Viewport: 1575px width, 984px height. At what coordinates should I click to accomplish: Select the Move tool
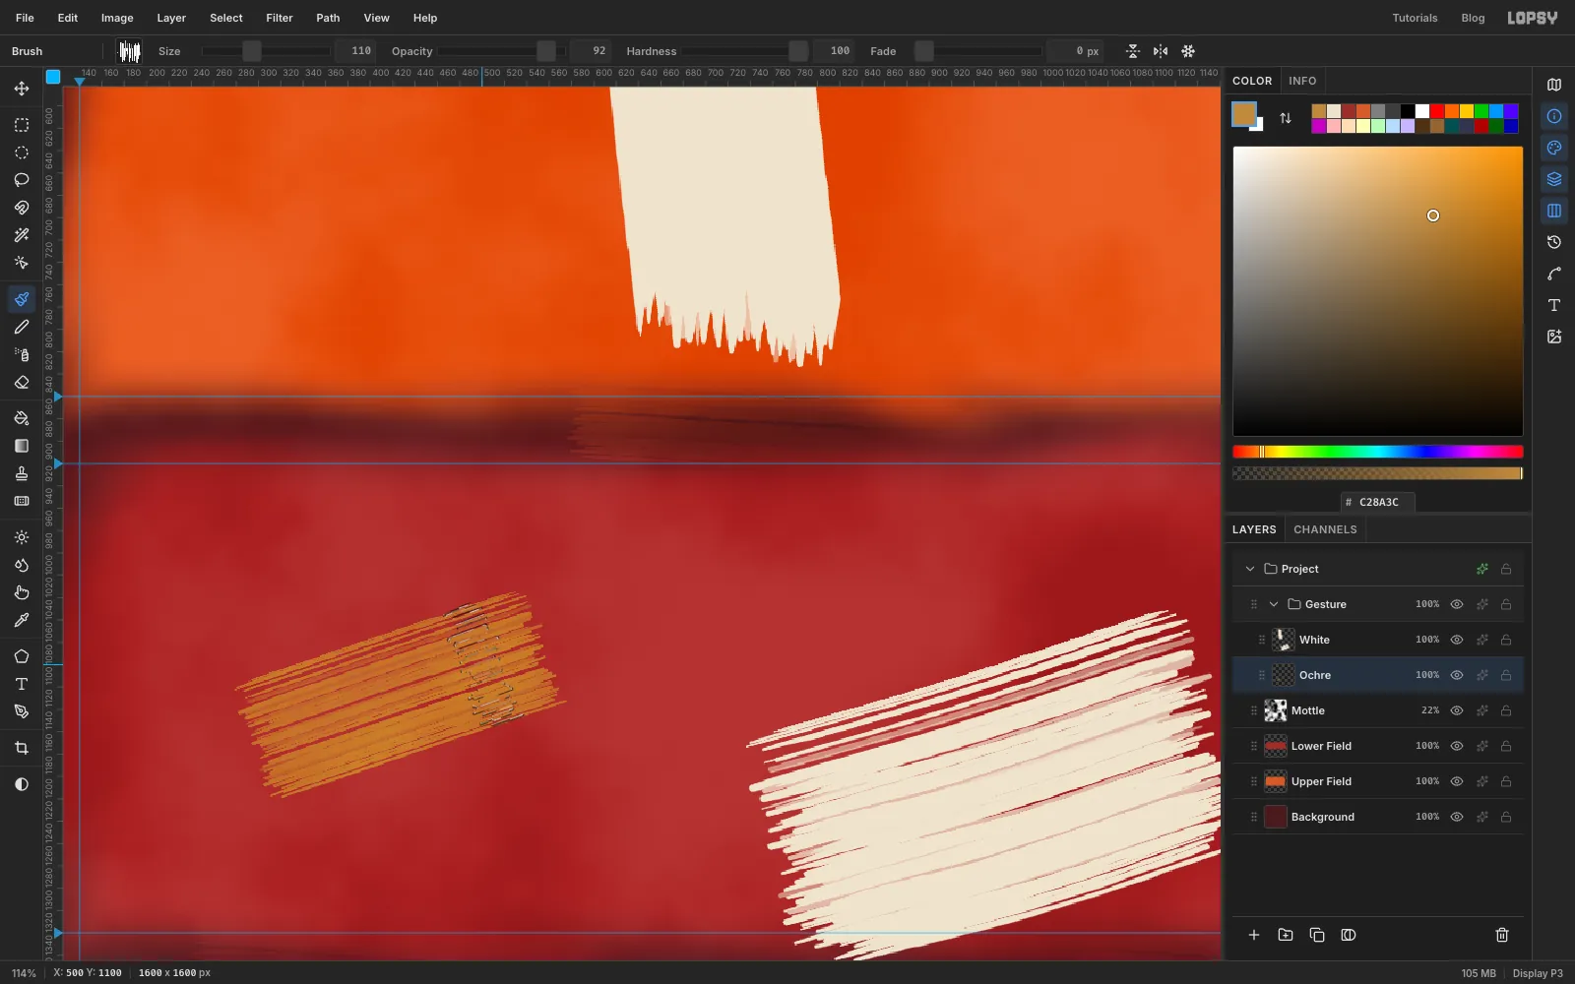[22, 89]
